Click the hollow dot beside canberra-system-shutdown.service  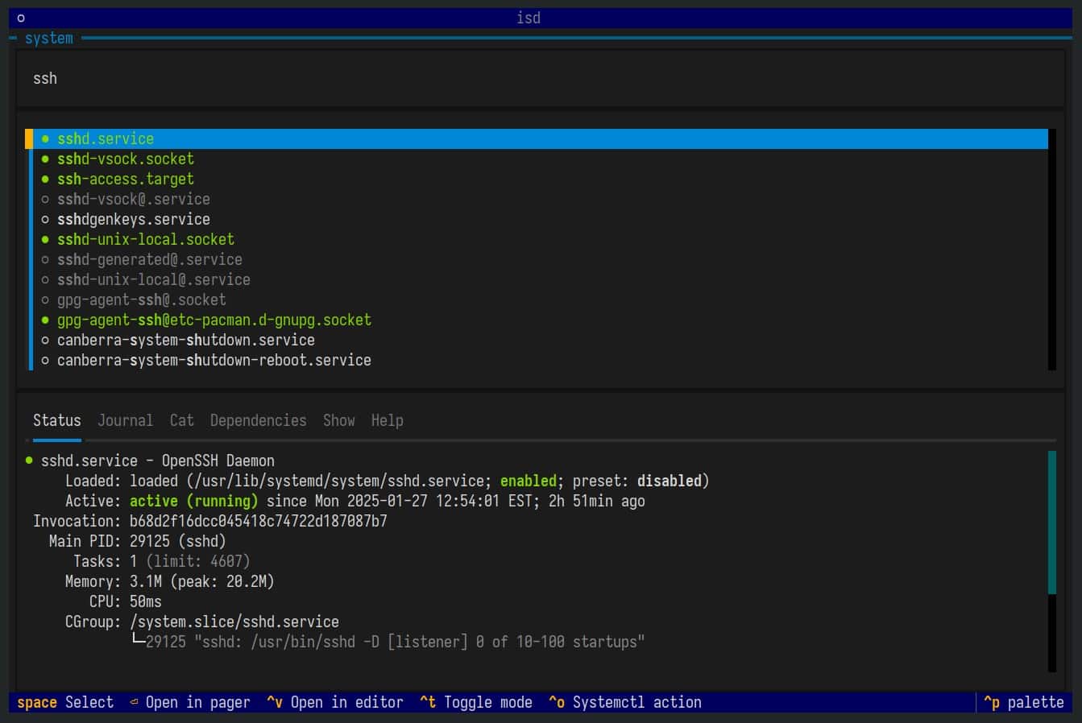pos(45,340)
